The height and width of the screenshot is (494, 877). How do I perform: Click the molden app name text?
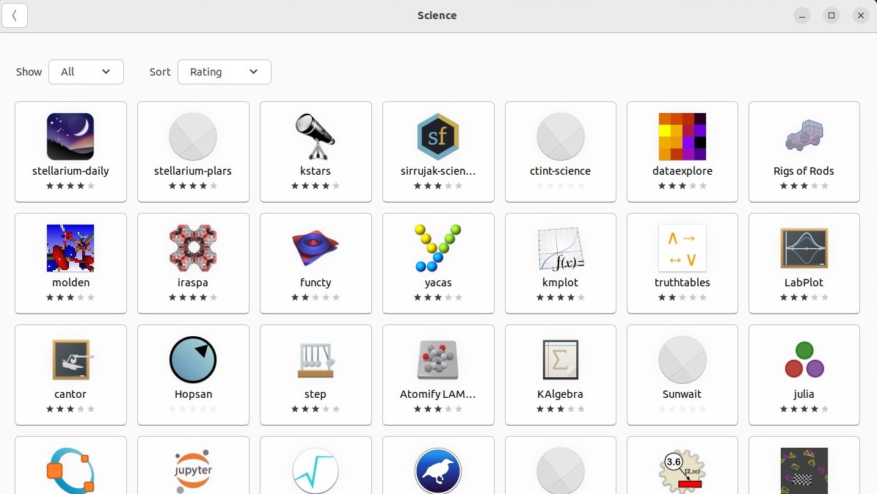(x=70, y=283)
